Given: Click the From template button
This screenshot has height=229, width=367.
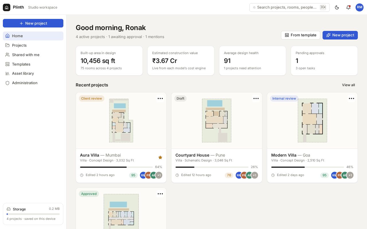Looking at the screenshot, I should coord(300,35).
